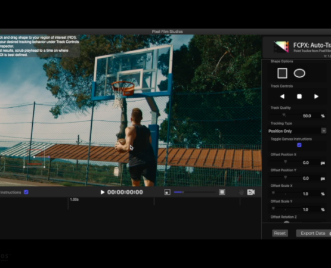This screenshot has height=268, width=331.
Task: Adjust the Offset Position X slider
Action: point(285,162)
